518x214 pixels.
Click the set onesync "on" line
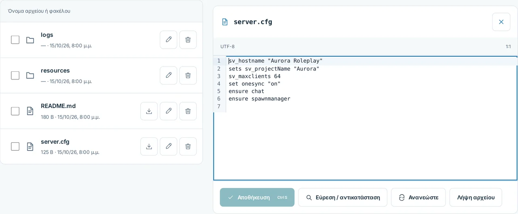(x=255, y=83)
